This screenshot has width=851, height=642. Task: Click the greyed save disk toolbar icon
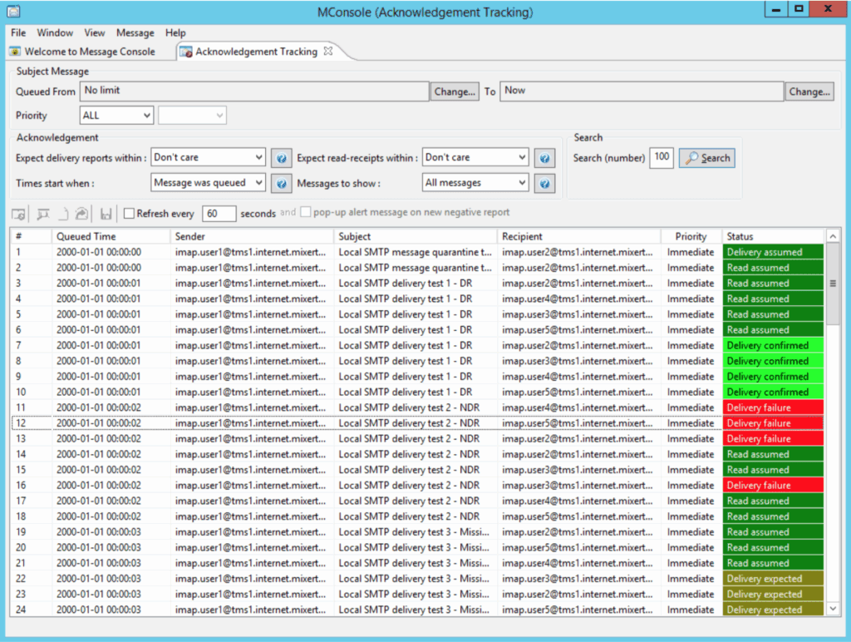106,214
